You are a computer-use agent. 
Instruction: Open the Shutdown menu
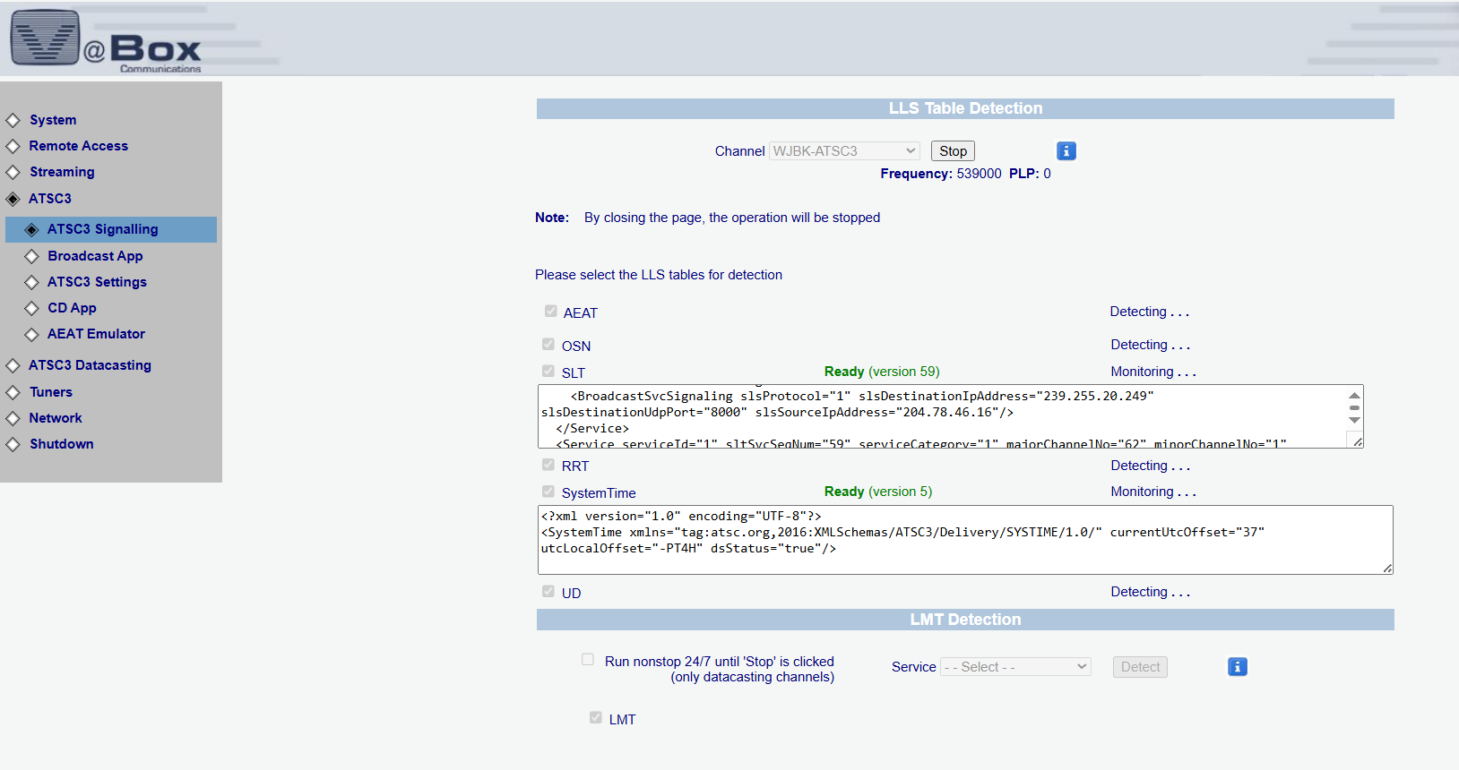(x=62, y=444)
